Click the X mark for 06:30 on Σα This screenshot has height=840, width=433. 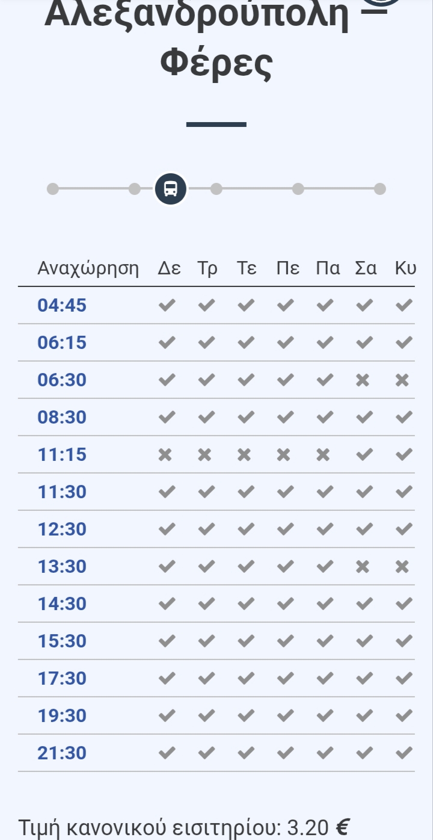tap(363, 380)
